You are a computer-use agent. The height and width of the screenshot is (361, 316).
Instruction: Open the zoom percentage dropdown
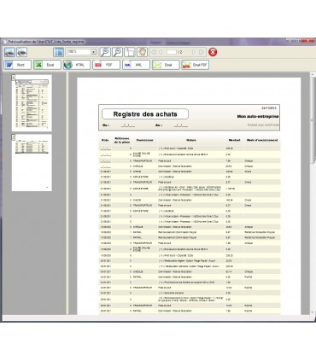[93, 52]
